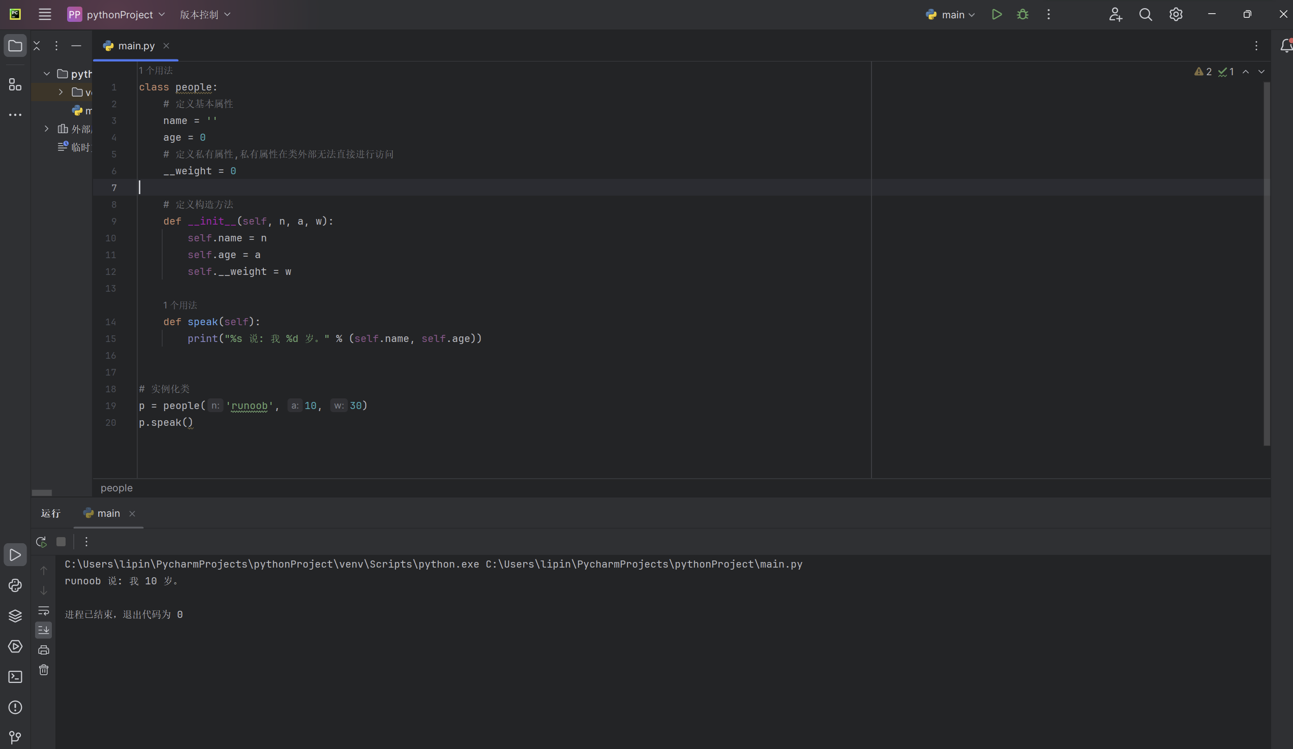
Task: Go up the stack trace arrow
Action: (44, 571)
